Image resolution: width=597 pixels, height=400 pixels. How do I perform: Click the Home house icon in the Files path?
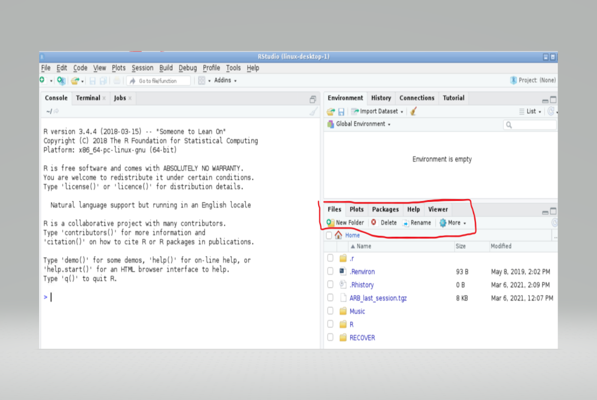click(x=338, y=235)
